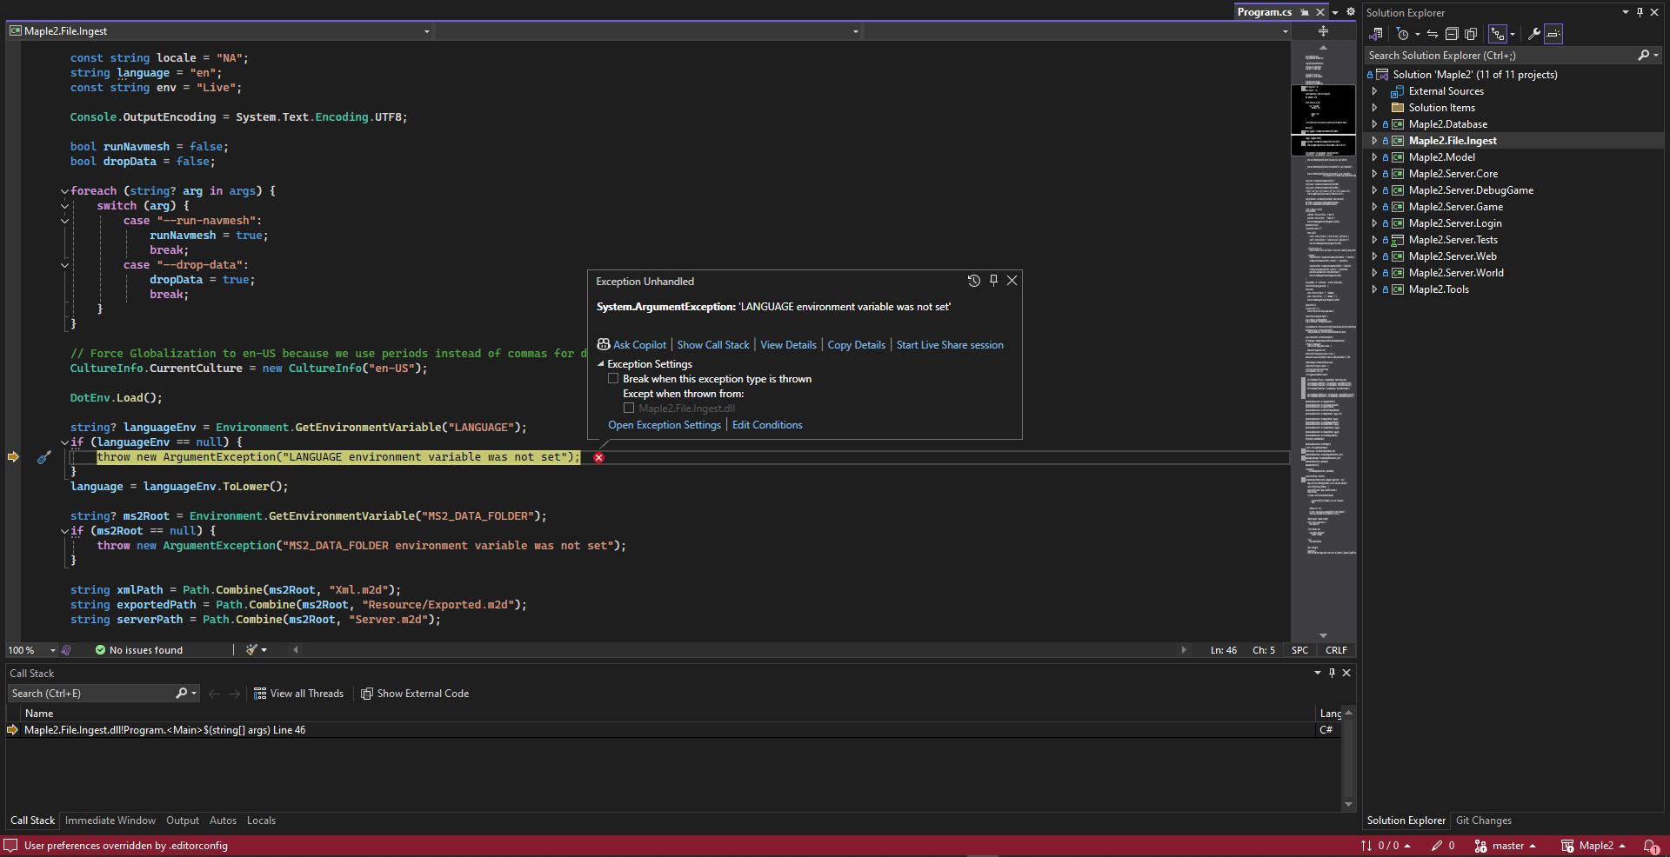Enable Break when this exception type is thrown
Image resolution: width=1670 pixels, height=857 pixels.
tap(613, 379)
